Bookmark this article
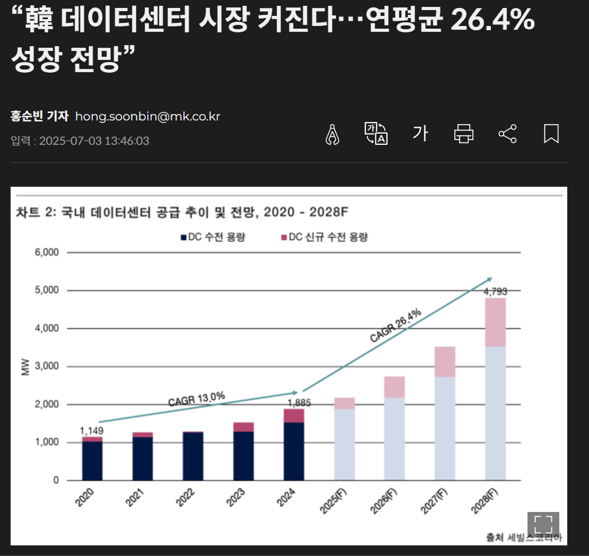Image resolution: width=589 pixels, height=556 pixels. pyautogui.click(x=551, y=134)
